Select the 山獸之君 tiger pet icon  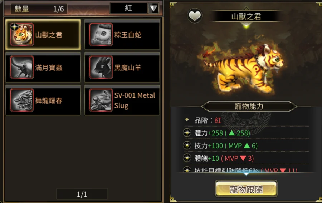(x=21, y=34)
